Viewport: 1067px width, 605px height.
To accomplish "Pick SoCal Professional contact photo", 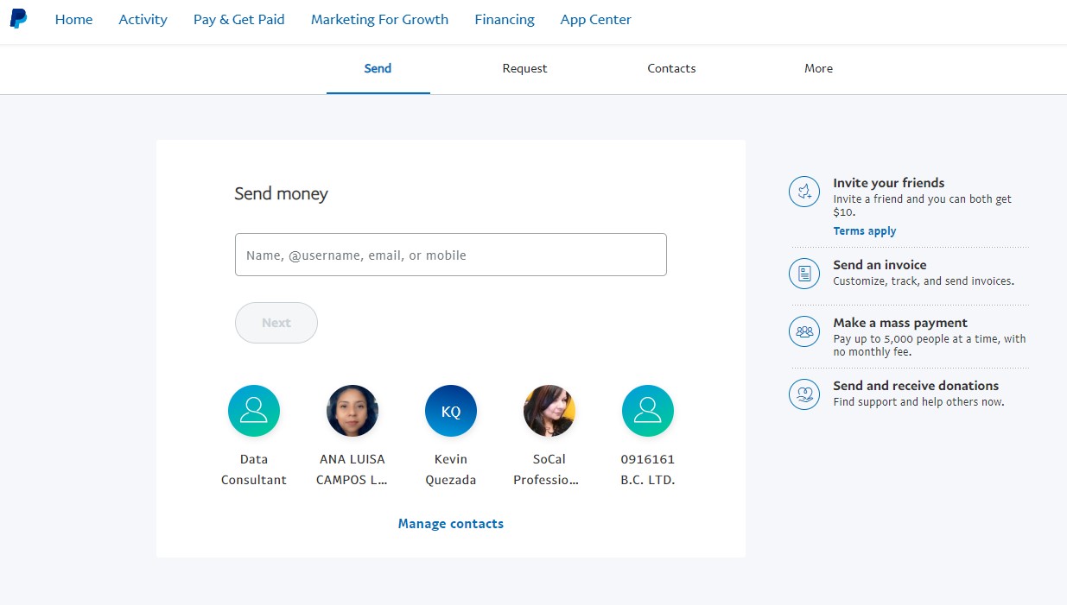I will [x=549, y=411].
